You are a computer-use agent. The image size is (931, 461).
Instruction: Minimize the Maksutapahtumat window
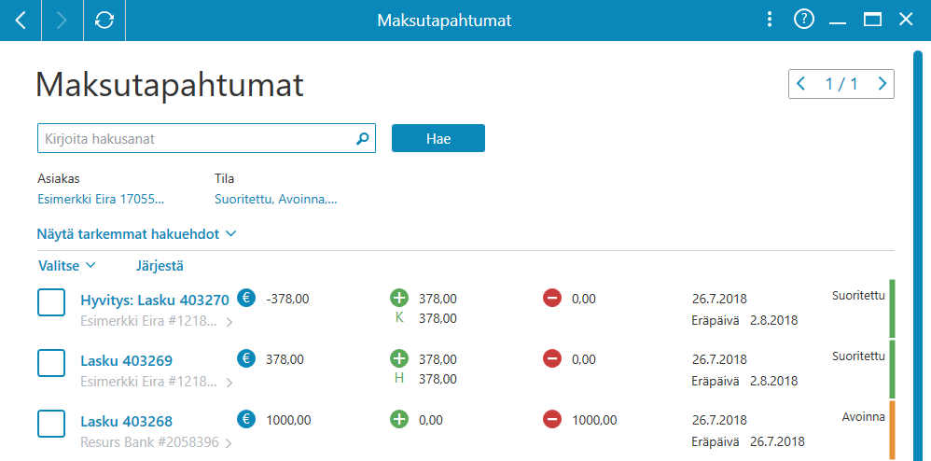837,21
